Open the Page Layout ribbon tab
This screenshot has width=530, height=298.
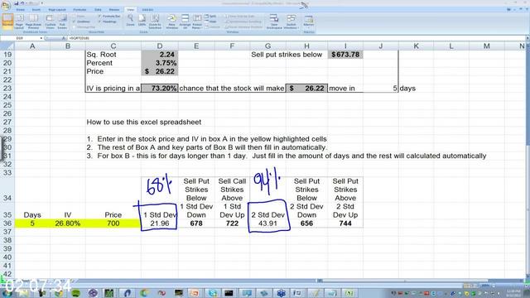click(57, 10)
